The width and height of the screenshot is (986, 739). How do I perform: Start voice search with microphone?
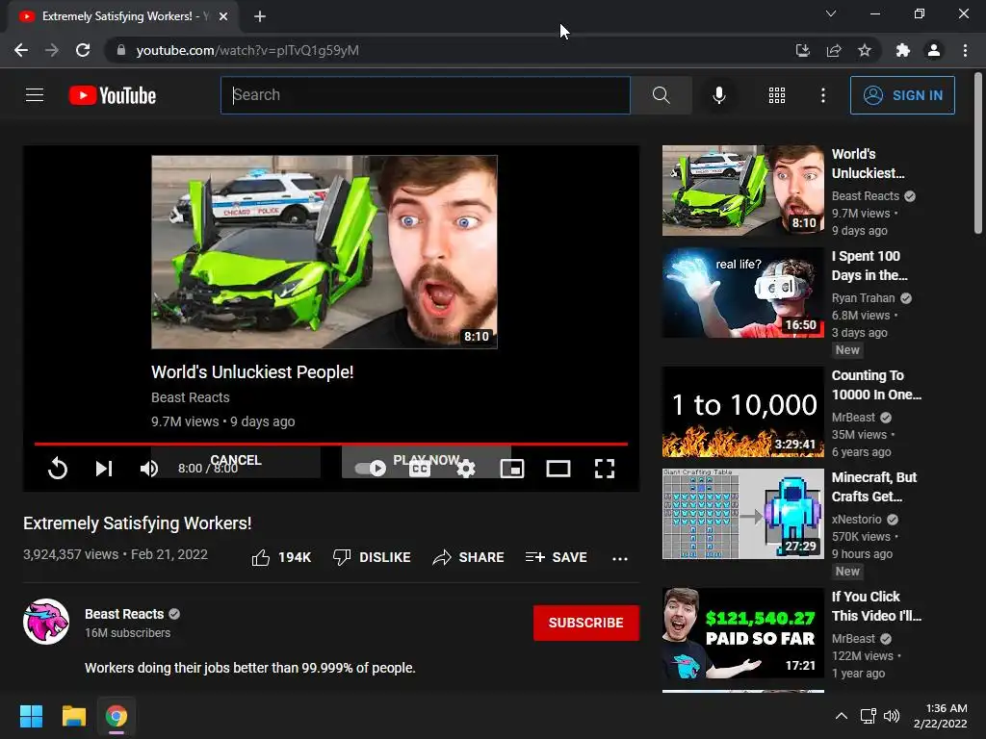click(719, 95)
